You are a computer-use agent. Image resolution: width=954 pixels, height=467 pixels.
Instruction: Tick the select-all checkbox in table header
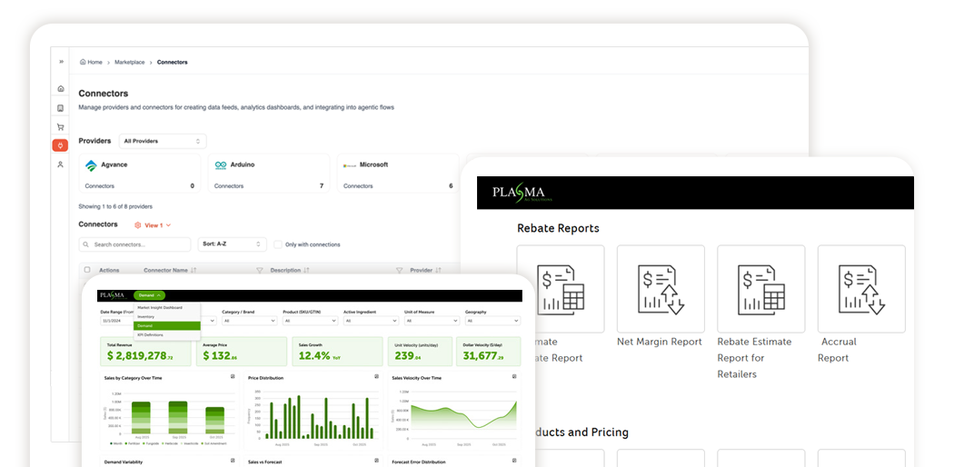pyautogui.click(x=87, y=270)
